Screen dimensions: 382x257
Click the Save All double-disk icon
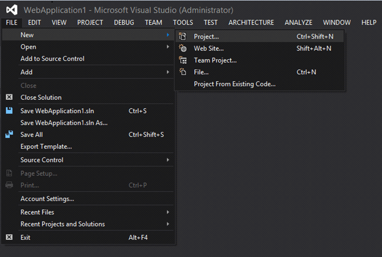(x=9, y=134)
